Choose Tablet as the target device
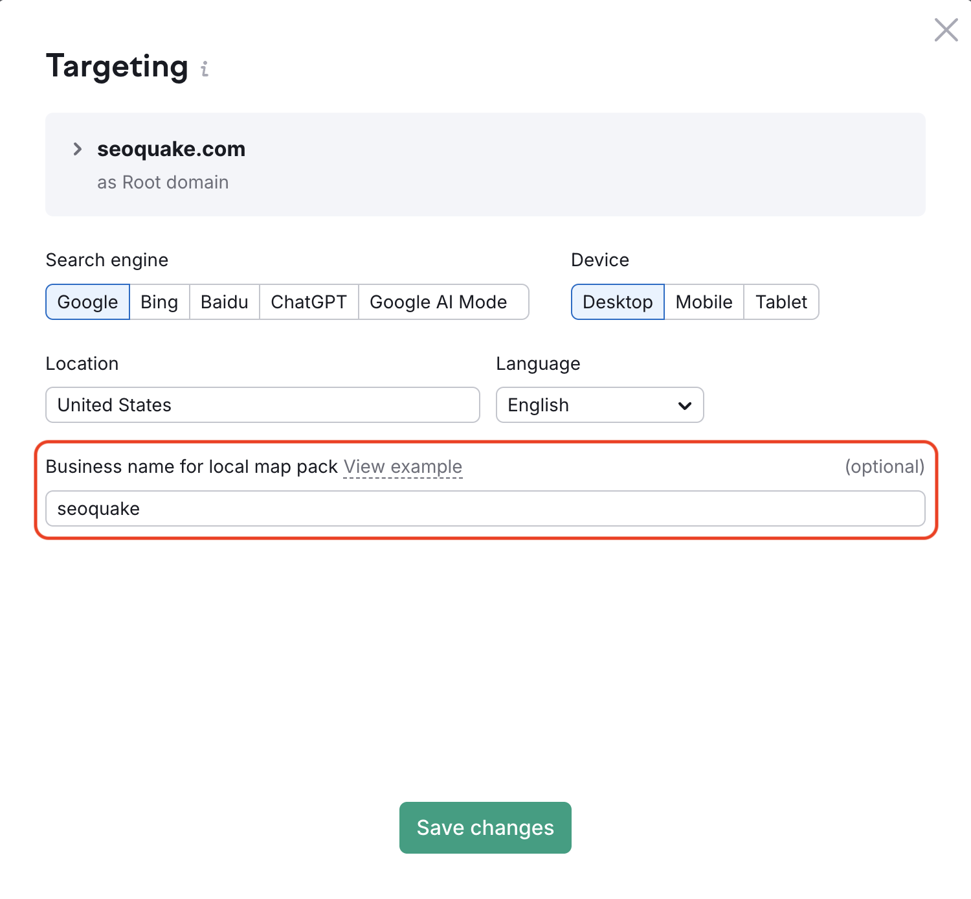 (x=781, y=302)
